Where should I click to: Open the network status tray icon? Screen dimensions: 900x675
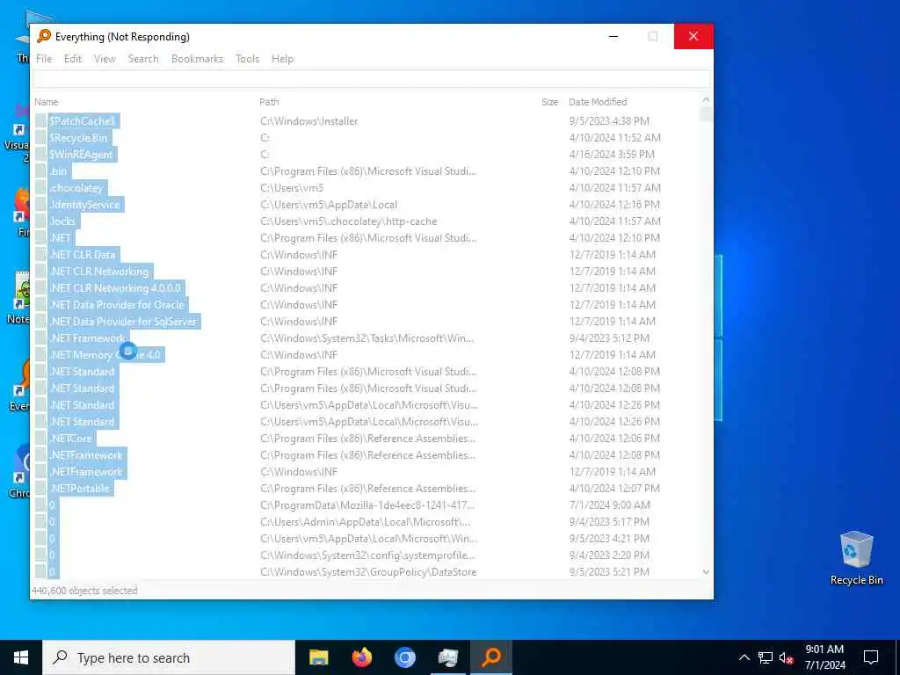coord(766,657)
